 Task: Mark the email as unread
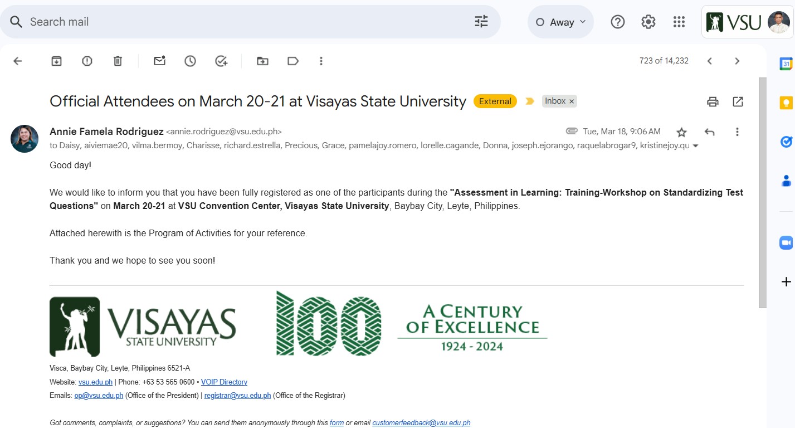160,61
